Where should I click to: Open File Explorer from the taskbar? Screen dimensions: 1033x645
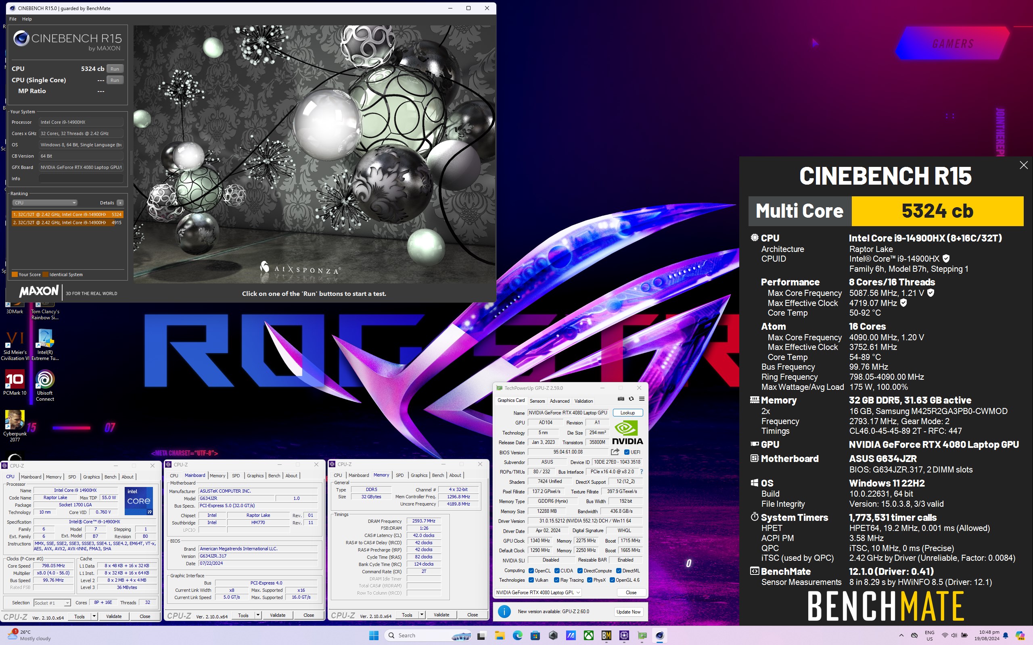(x=500, y=635)
